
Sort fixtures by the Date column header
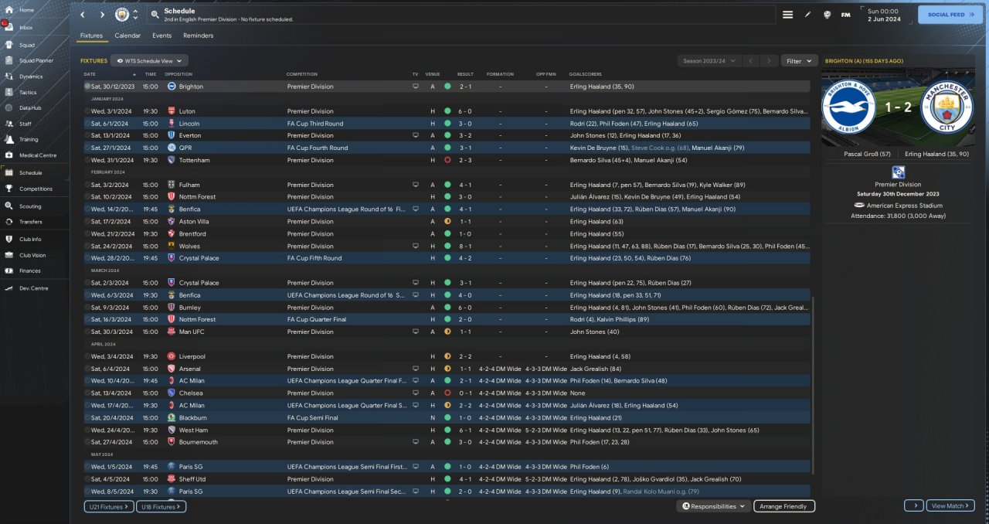coord(90,74)
